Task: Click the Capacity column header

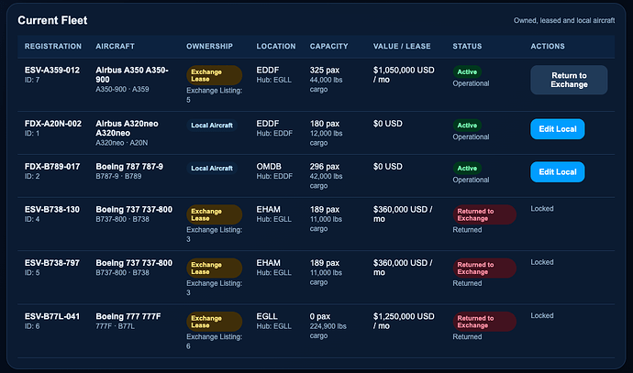Action: 329,47
